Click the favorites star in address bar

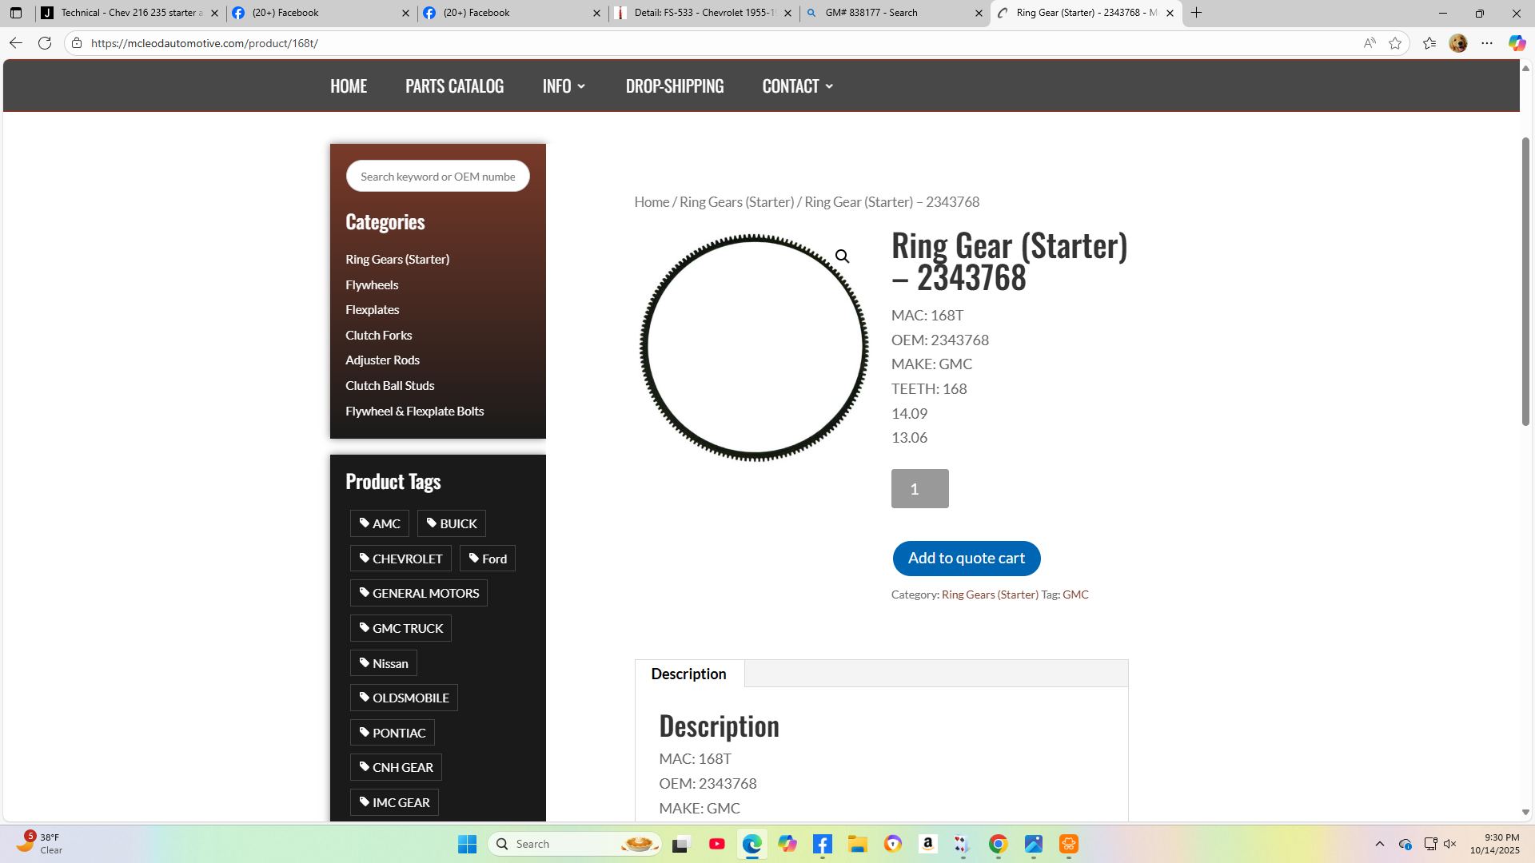point(1395,43)
